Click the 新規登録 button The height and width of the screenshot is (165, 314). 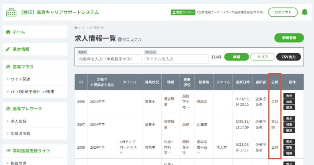pos(289,38)
